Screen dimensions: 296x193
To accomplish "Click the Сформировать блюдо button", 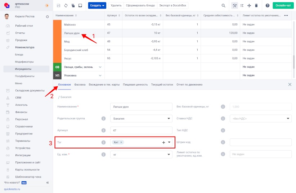I will [x=140, y=5].
